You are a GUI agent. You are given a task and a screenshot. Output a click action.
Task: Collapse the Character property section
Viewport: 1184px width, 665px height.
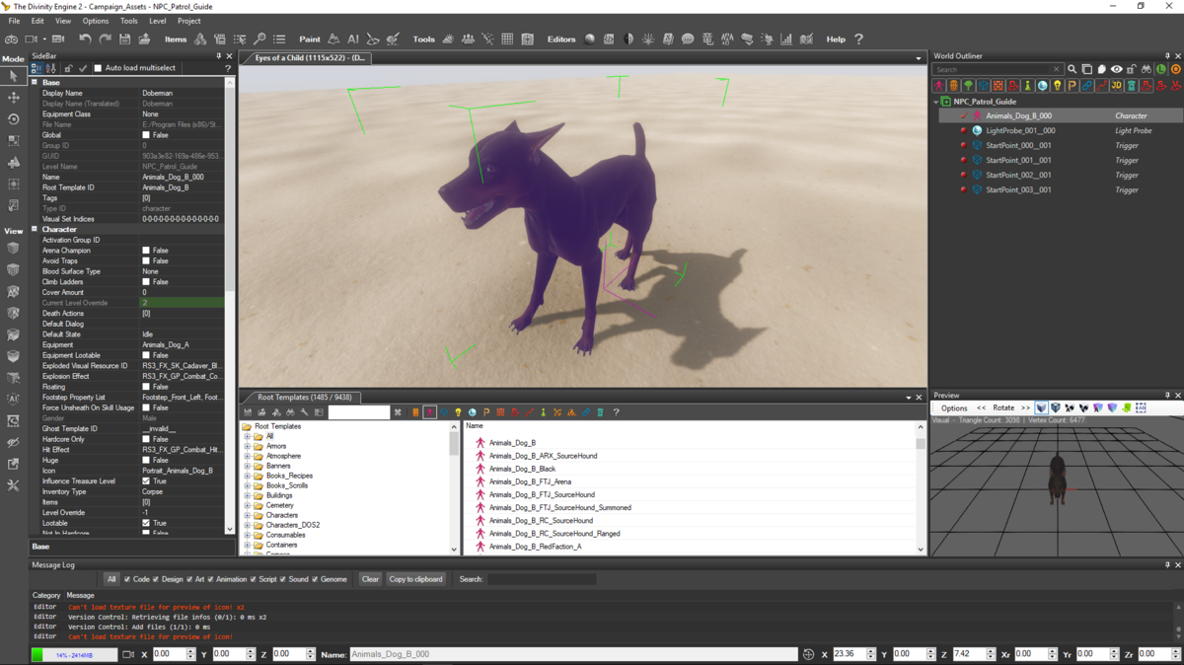pos(35,229)
